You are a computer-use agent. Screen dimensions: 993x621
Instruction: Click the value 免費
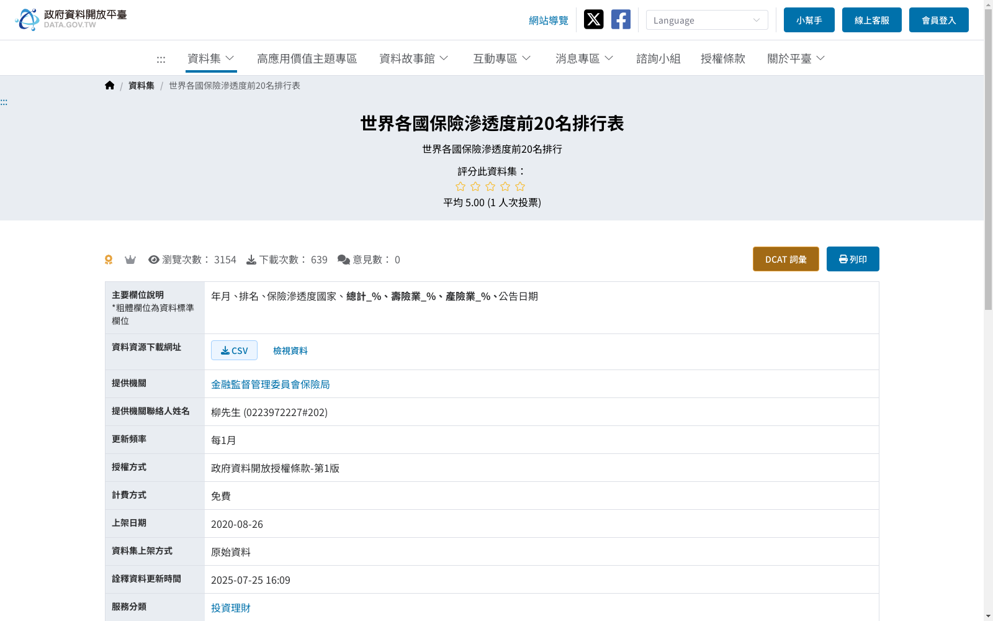point(221,496)
